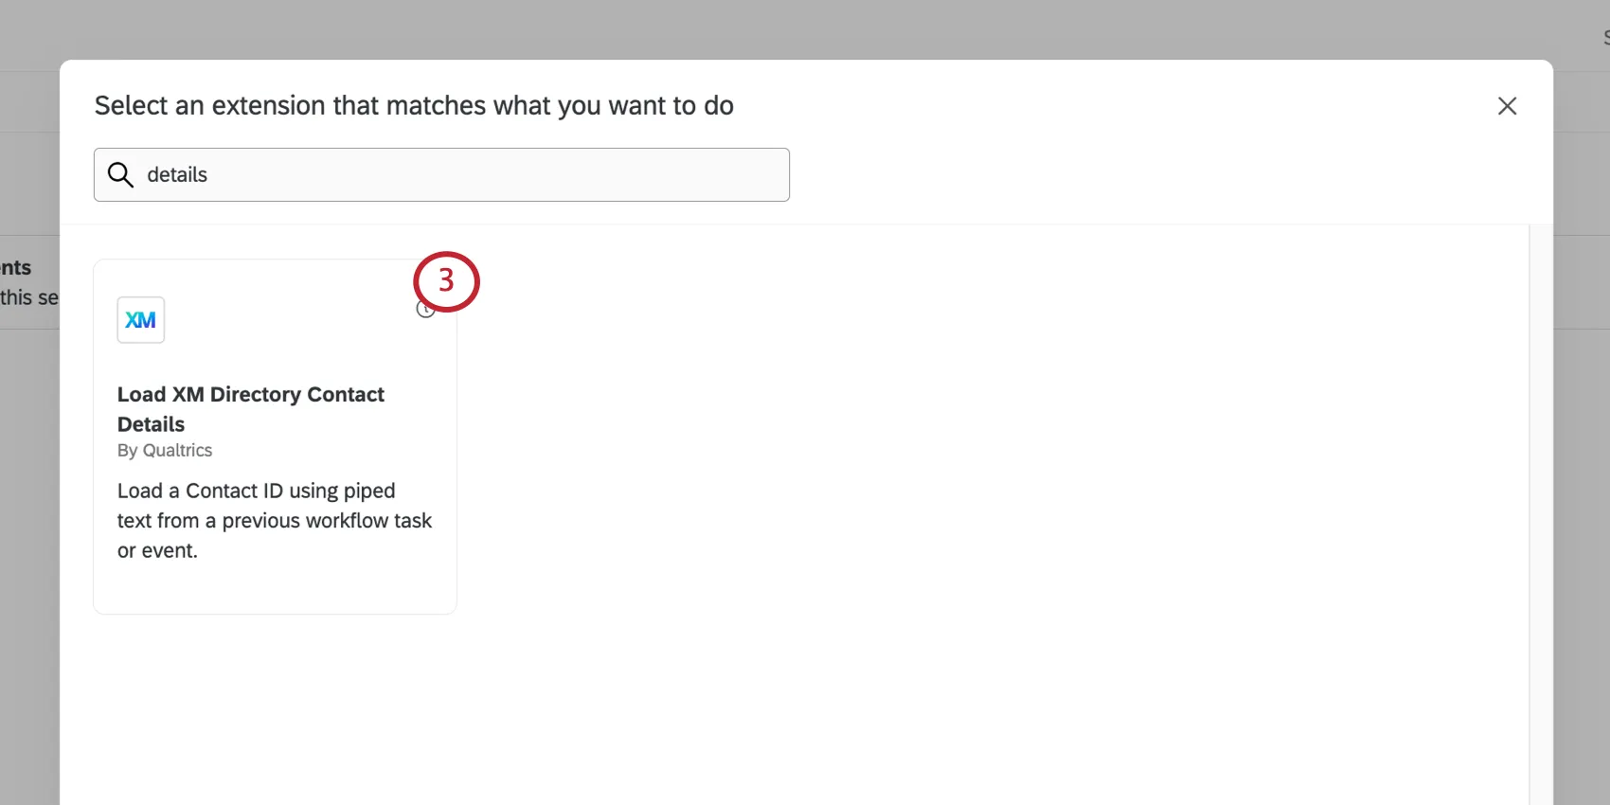The width and height of the screenshot is (1610, 805).
Task: Open the info icon on the extension card
Action: coord(425,308)
